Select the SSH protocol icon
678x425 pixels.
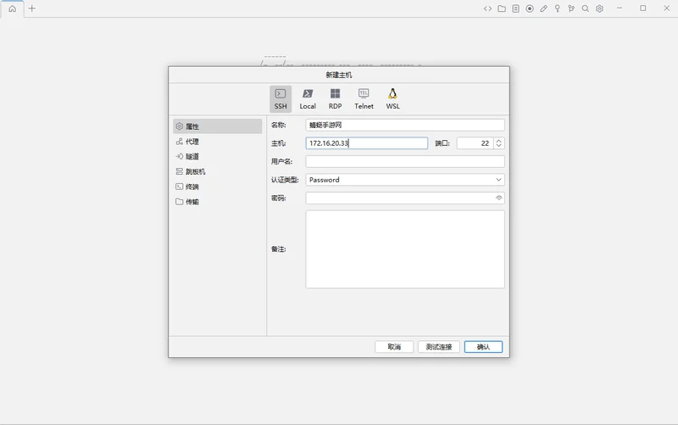281,98
